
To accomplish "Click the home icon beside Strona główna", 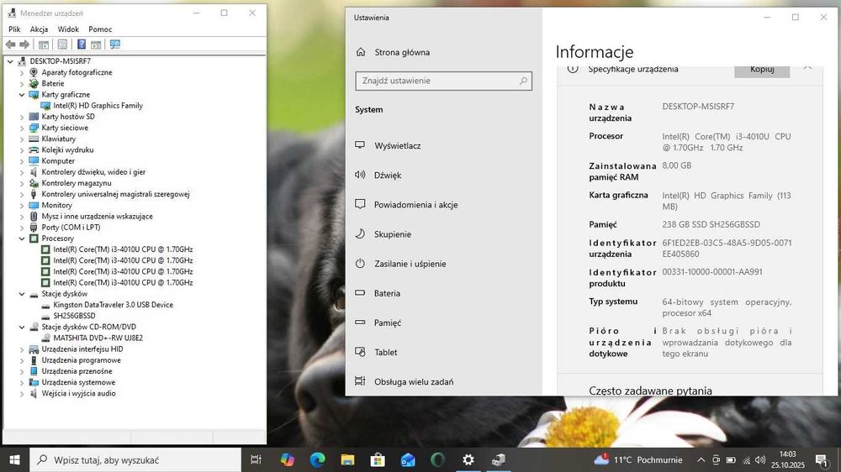I will 361,52.
